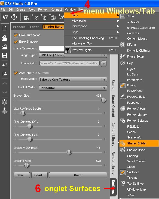Increase Max RayTrace Depth with plus
159x199 pixels.
105,113
